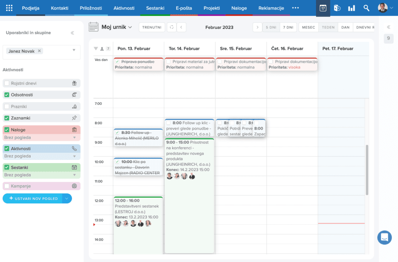Uncheck the Zaznamki checkbox
The width and height of the screenshot is (398, 262).
coord(7,118)
